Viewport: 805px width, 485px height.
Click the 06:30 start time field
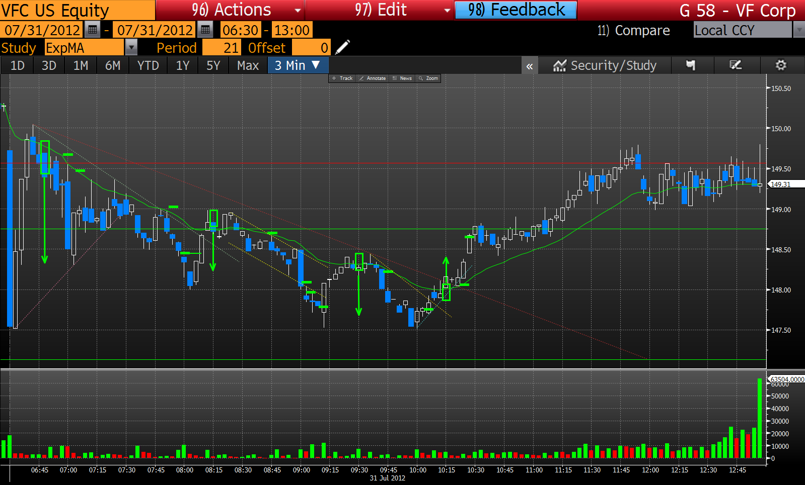coord(241,30)
